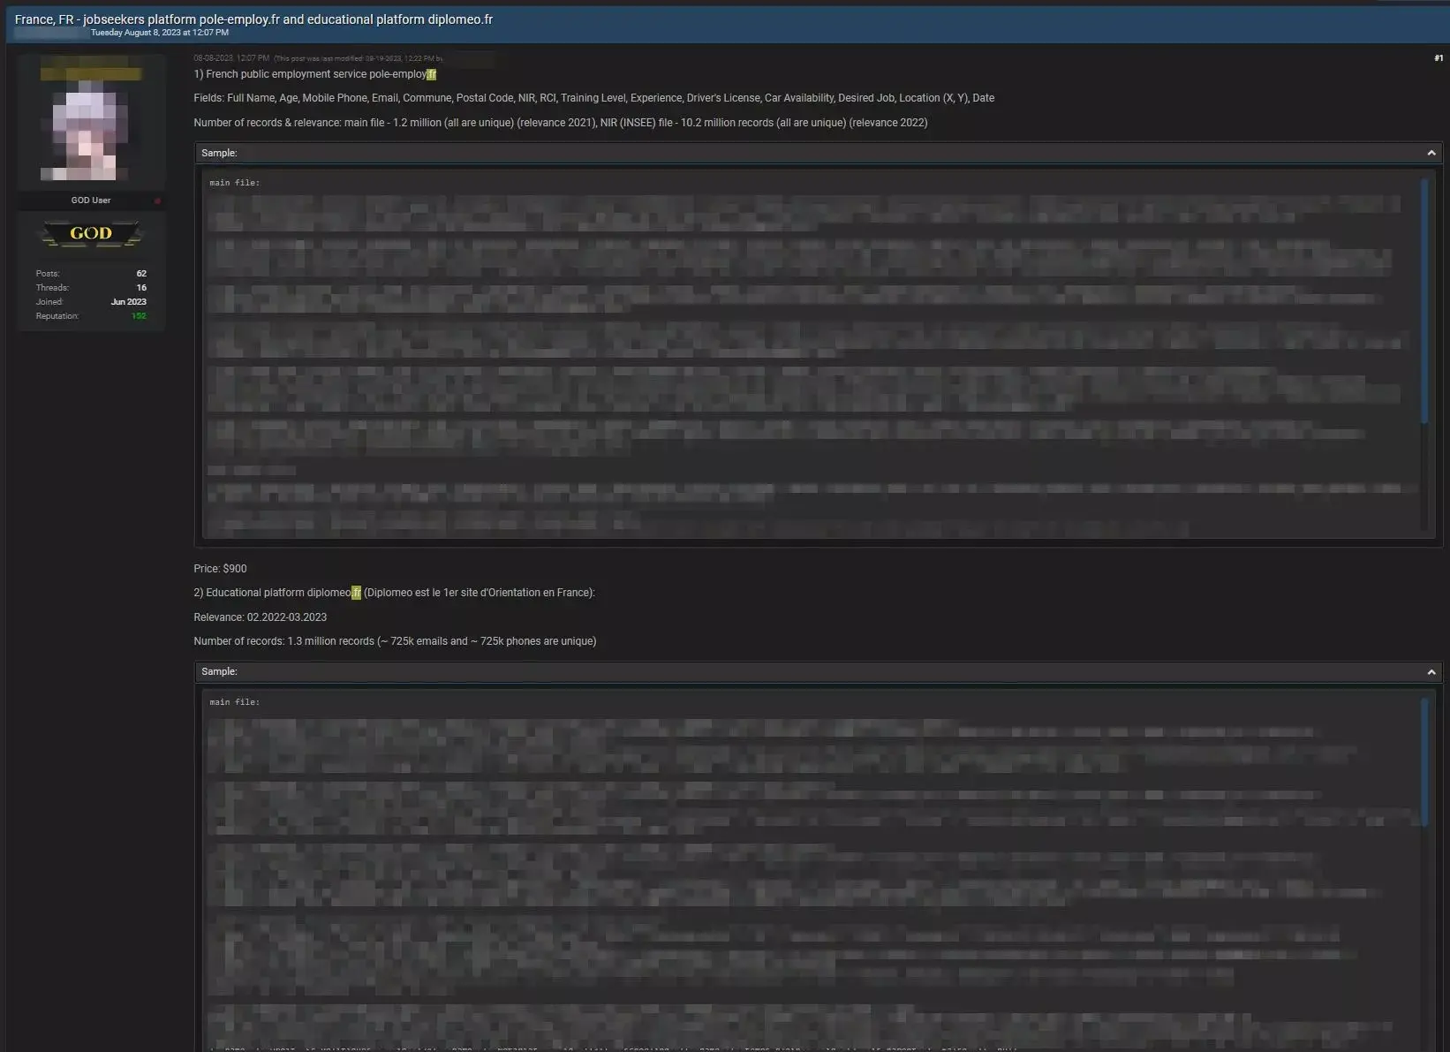
Task: Click the 'Relevance: 02.2022-03.2023' line
Action: [x=261, y=617]
